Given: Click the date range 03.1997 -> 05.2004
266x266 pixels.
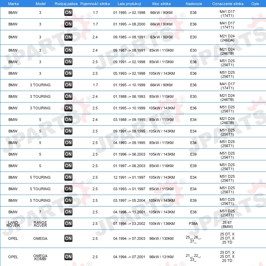Looking at the screenshot, I should coord(129,200).
